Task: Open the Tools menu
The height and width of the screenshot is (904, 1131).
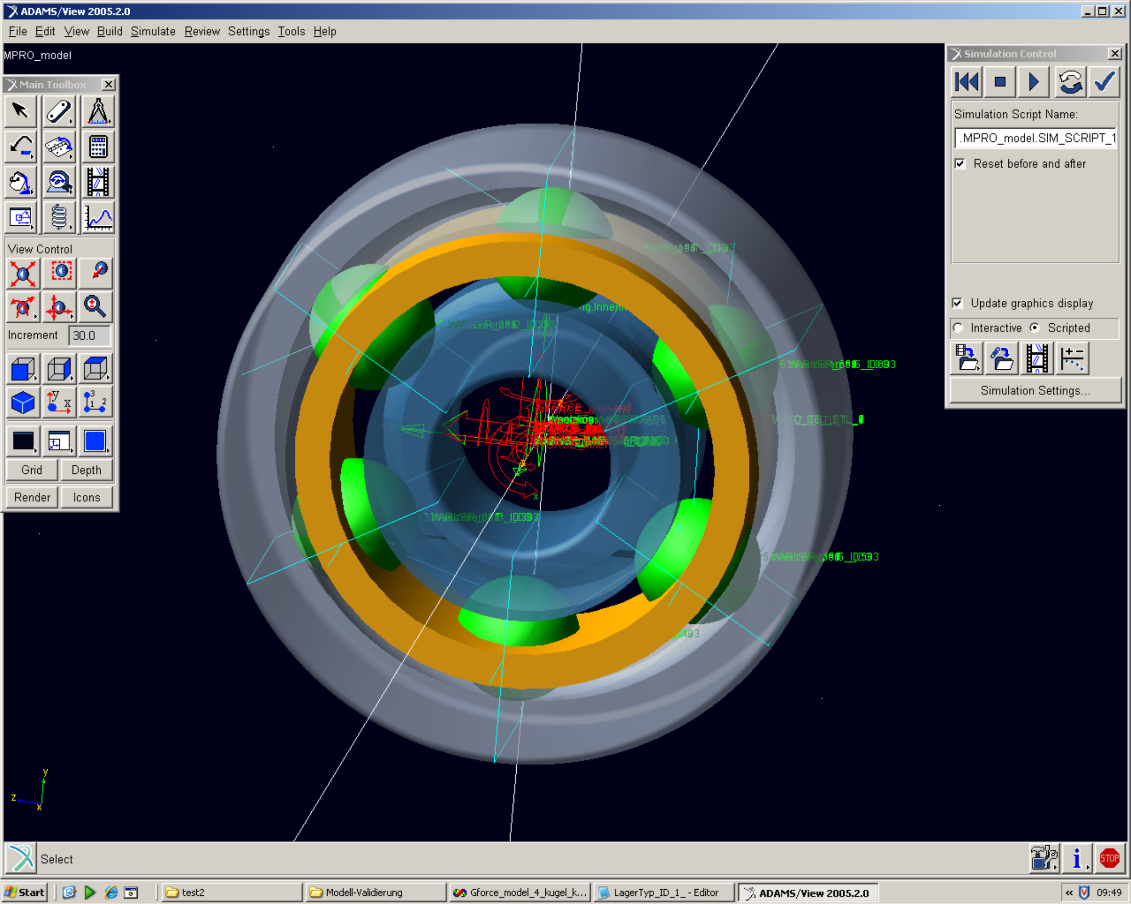Action: pyautogui.click(x=291, y=32)
